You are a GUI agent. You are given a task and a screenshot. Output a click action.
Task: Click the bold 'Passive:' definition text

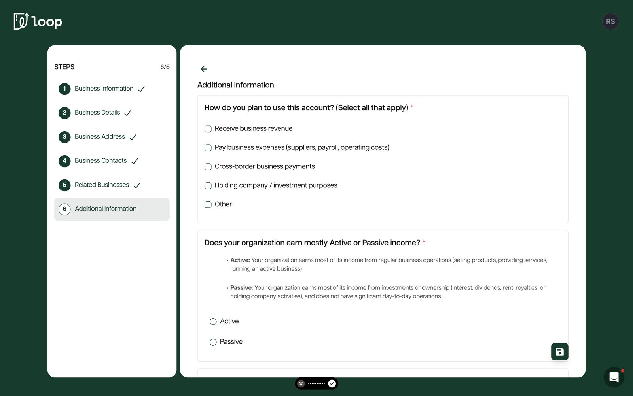(242, 288)
